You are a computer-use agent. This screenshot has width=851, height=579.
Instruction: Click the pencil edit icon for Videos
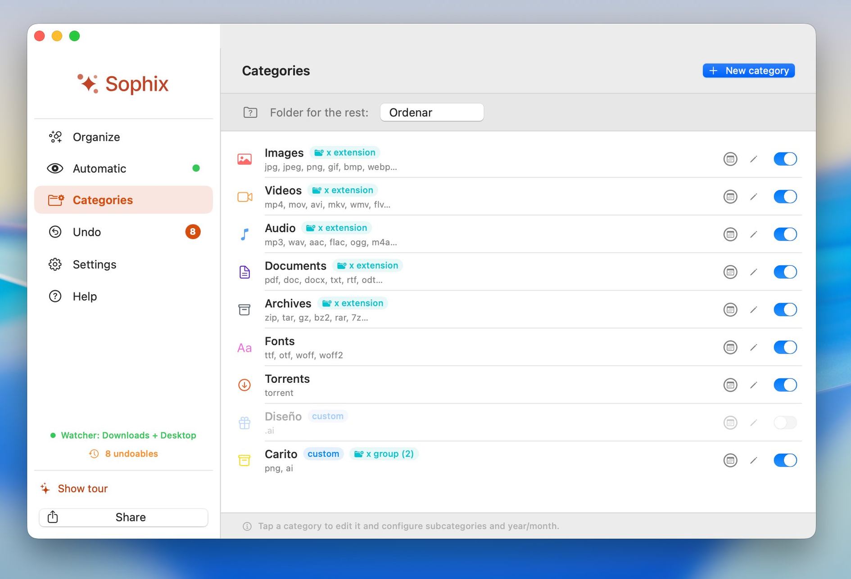click(x=754, y=197)
